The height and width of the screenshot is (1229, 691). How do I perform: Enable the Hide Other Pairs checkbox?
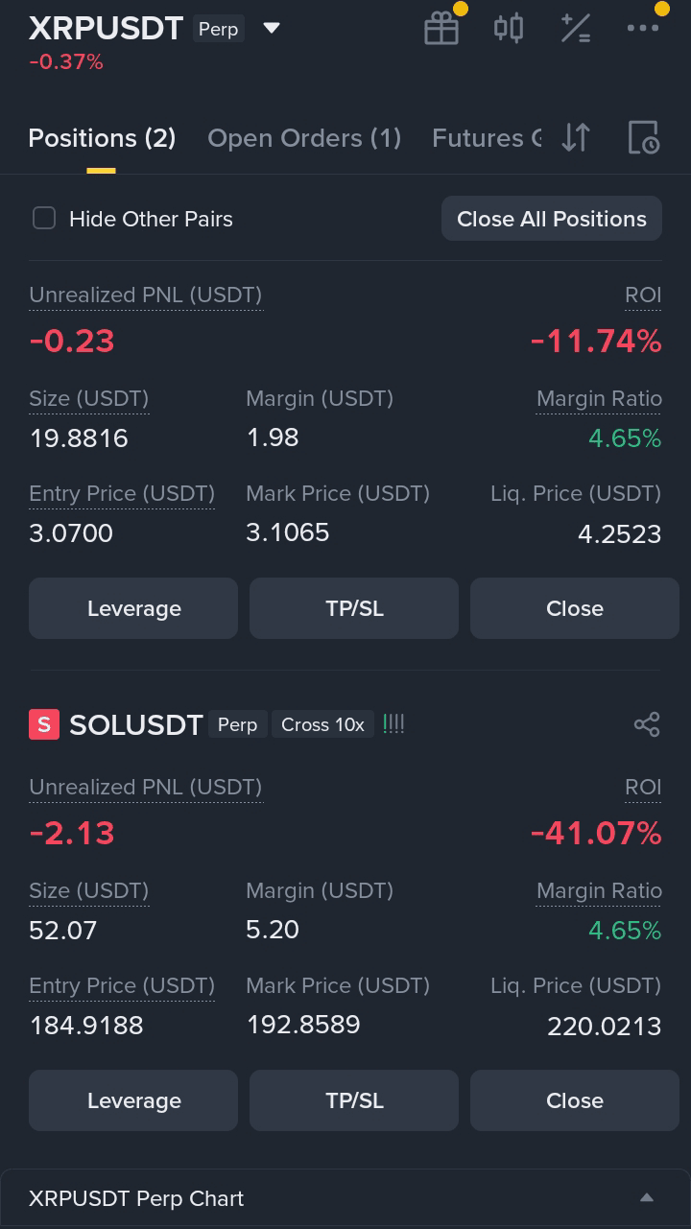point(44,219)
